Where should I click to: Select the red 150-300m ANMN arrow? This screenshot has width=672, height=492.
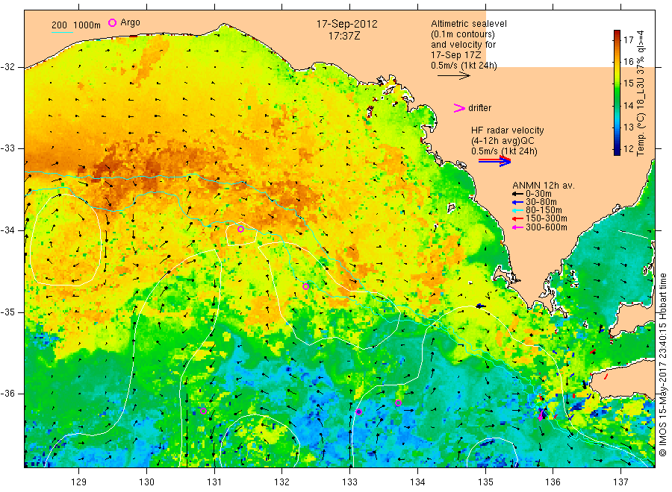point(517,218)
